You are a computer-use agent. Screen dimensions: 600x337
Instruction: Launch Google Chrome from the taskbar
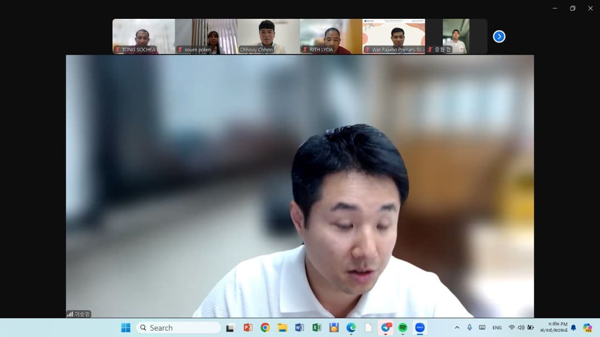265,328
